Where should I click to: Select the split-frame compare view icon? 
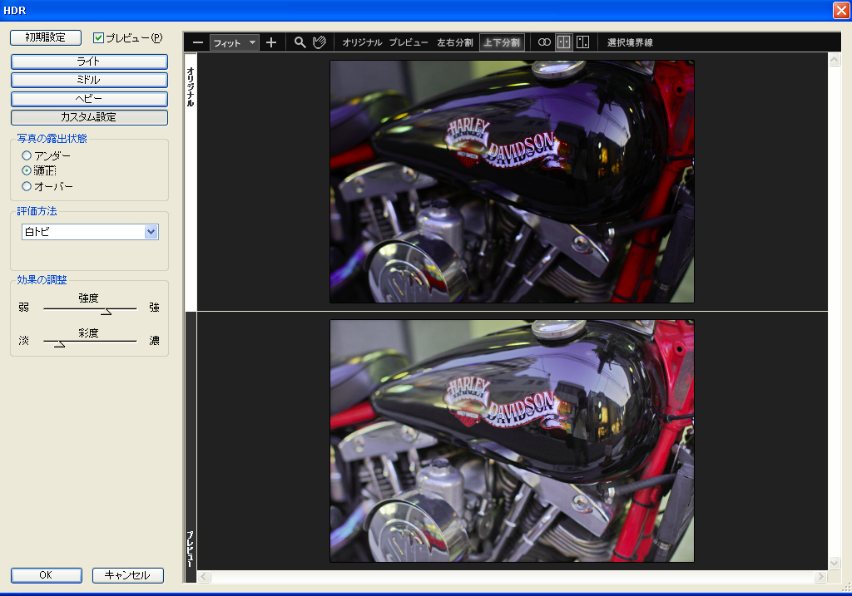585,42
